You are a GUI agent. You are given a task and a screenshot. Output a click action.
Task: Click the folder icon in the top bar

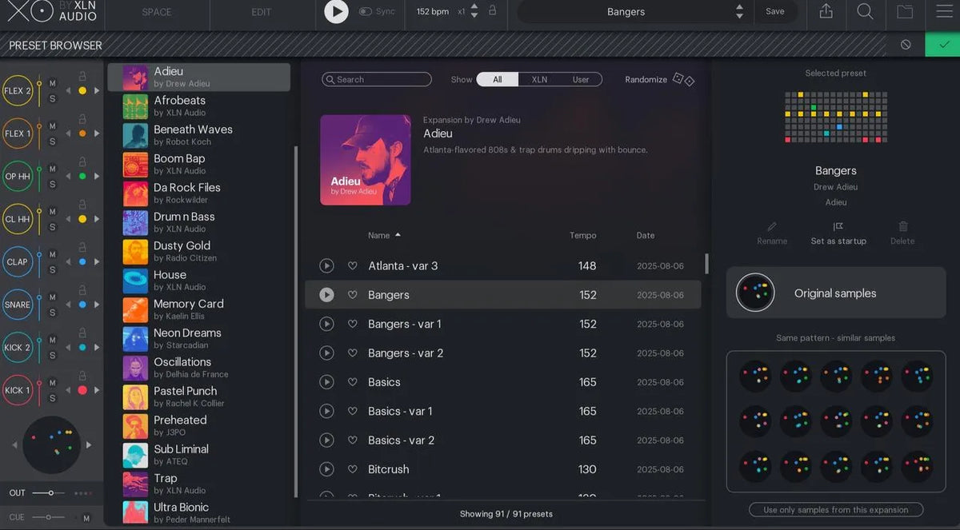pos(905,11)
